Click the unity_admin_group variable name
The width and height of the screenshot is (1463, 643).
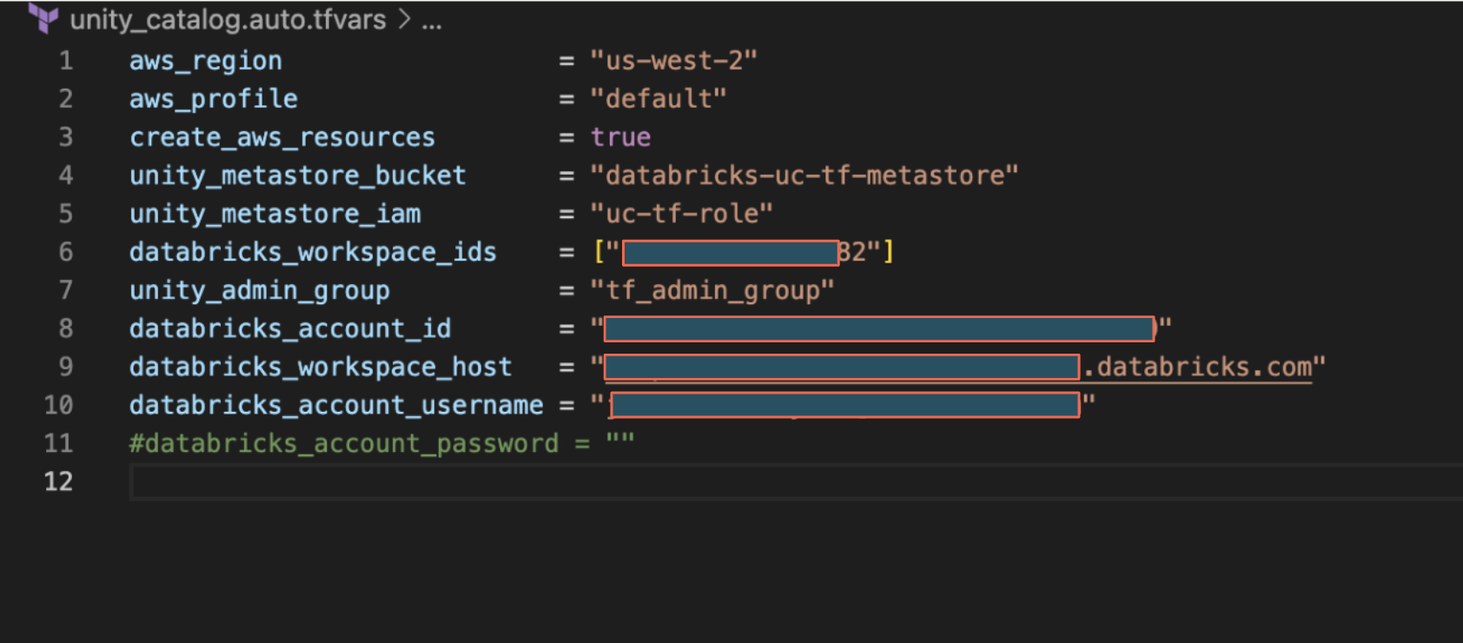click(260, 290)
